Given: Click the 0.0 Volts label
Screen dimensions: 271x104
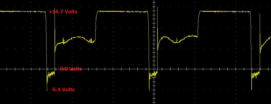Looking at the screenshot, I should pyautogui.click(x=71, y=69).
